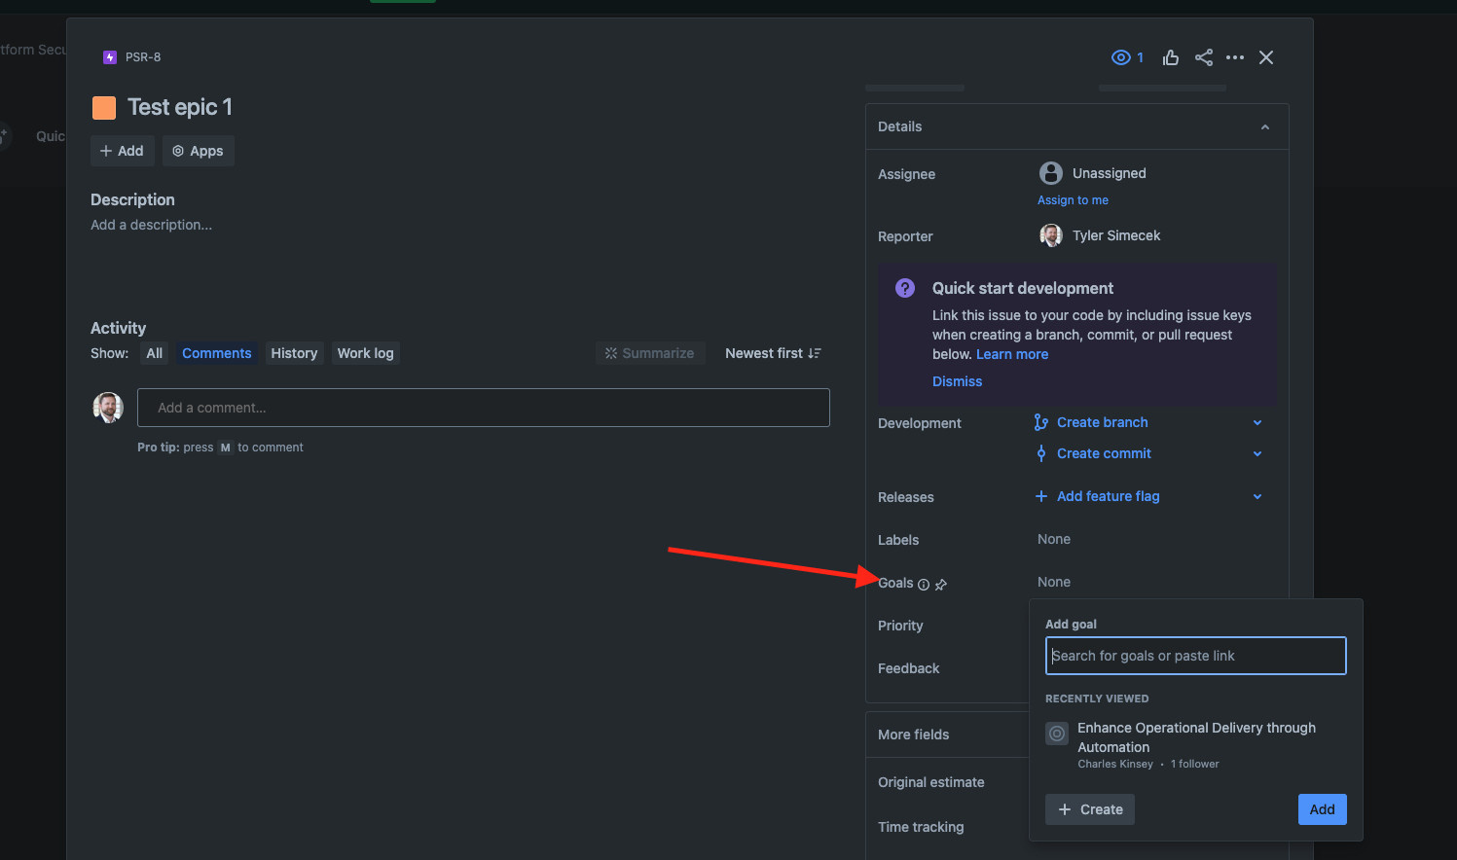Like the issue with thumbs up icon
Image resolution: width=1457 pixels, height=860 pixels.
(1170, 57)
